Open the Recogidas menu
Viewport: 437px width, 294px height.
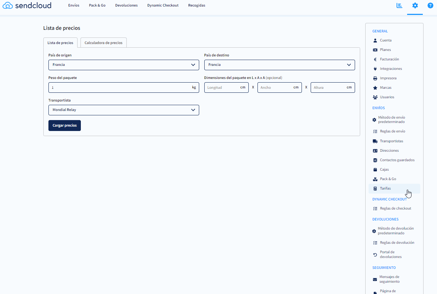click(x=196, y=5)
